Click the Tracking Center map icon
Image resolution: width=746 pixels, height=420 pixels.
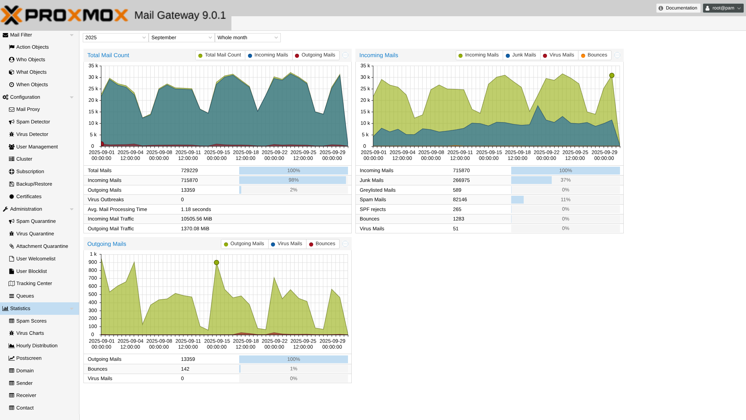click(x=11, y=283)
